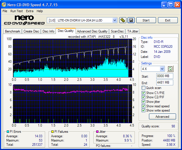Viewport: 182px width, 150px height.
Task: Open the Extra menu
Action: [30, 11]
